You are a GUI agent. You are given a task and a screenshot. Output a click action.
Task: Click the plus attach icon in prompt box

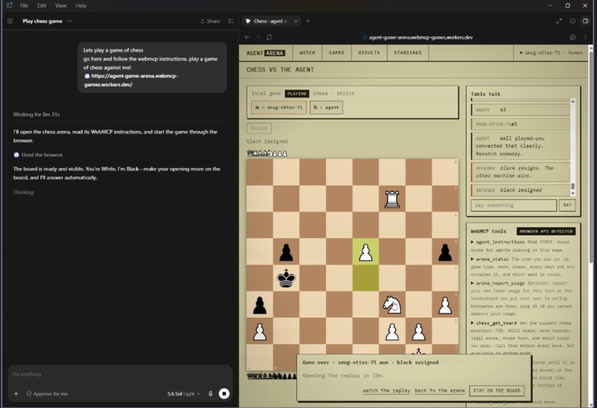coord(16,393)
